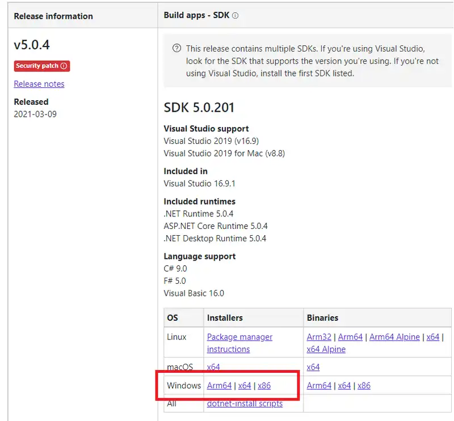Download the Linux Arm32 binaries
The width and height of the screenshot is (454, 421).
319,337
